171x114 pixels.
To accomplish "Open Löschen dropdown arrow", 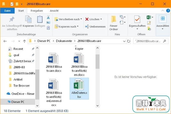I will 101,19.
